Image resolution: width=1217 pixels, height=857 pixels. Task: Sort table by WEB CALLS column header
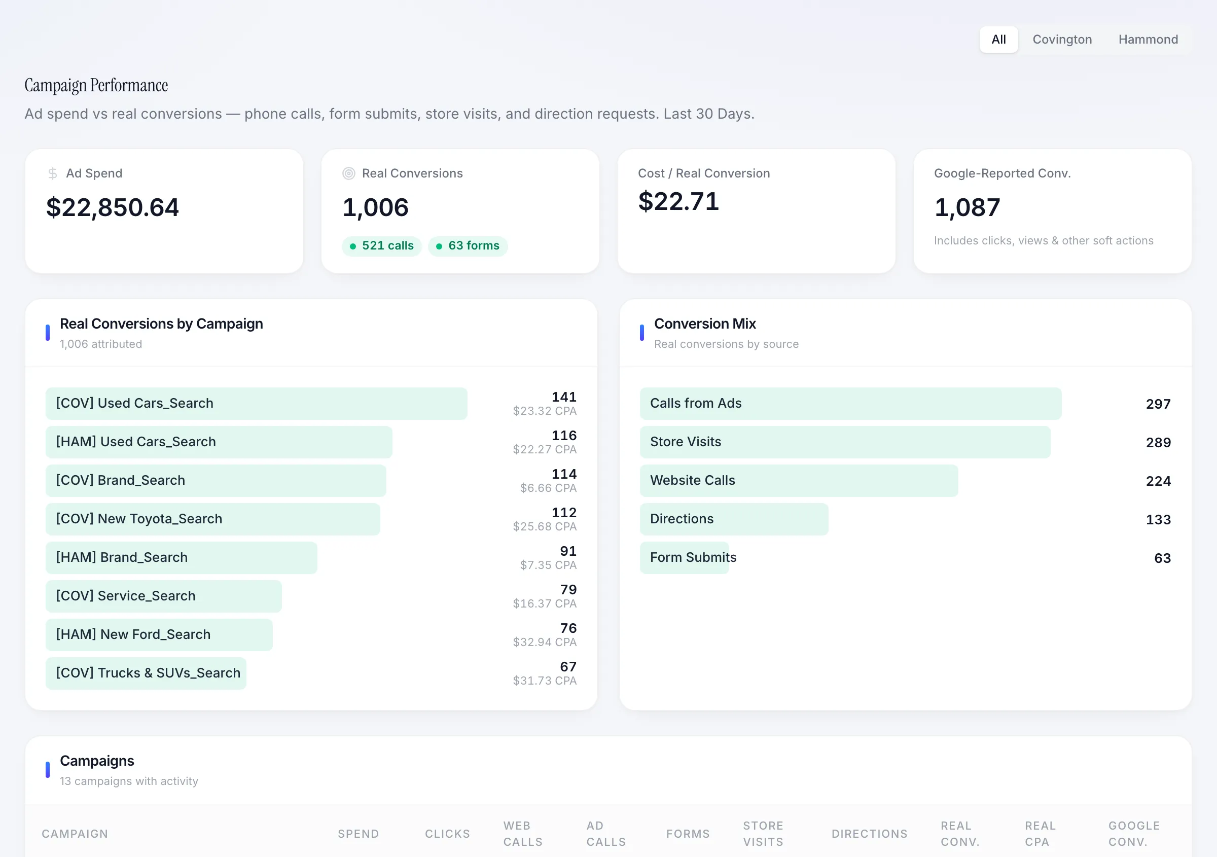[523, 834]
